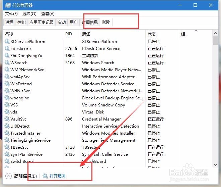221x187 pixels.
Task: Click PID 1864 cell
Action: (x=70, y=55)
